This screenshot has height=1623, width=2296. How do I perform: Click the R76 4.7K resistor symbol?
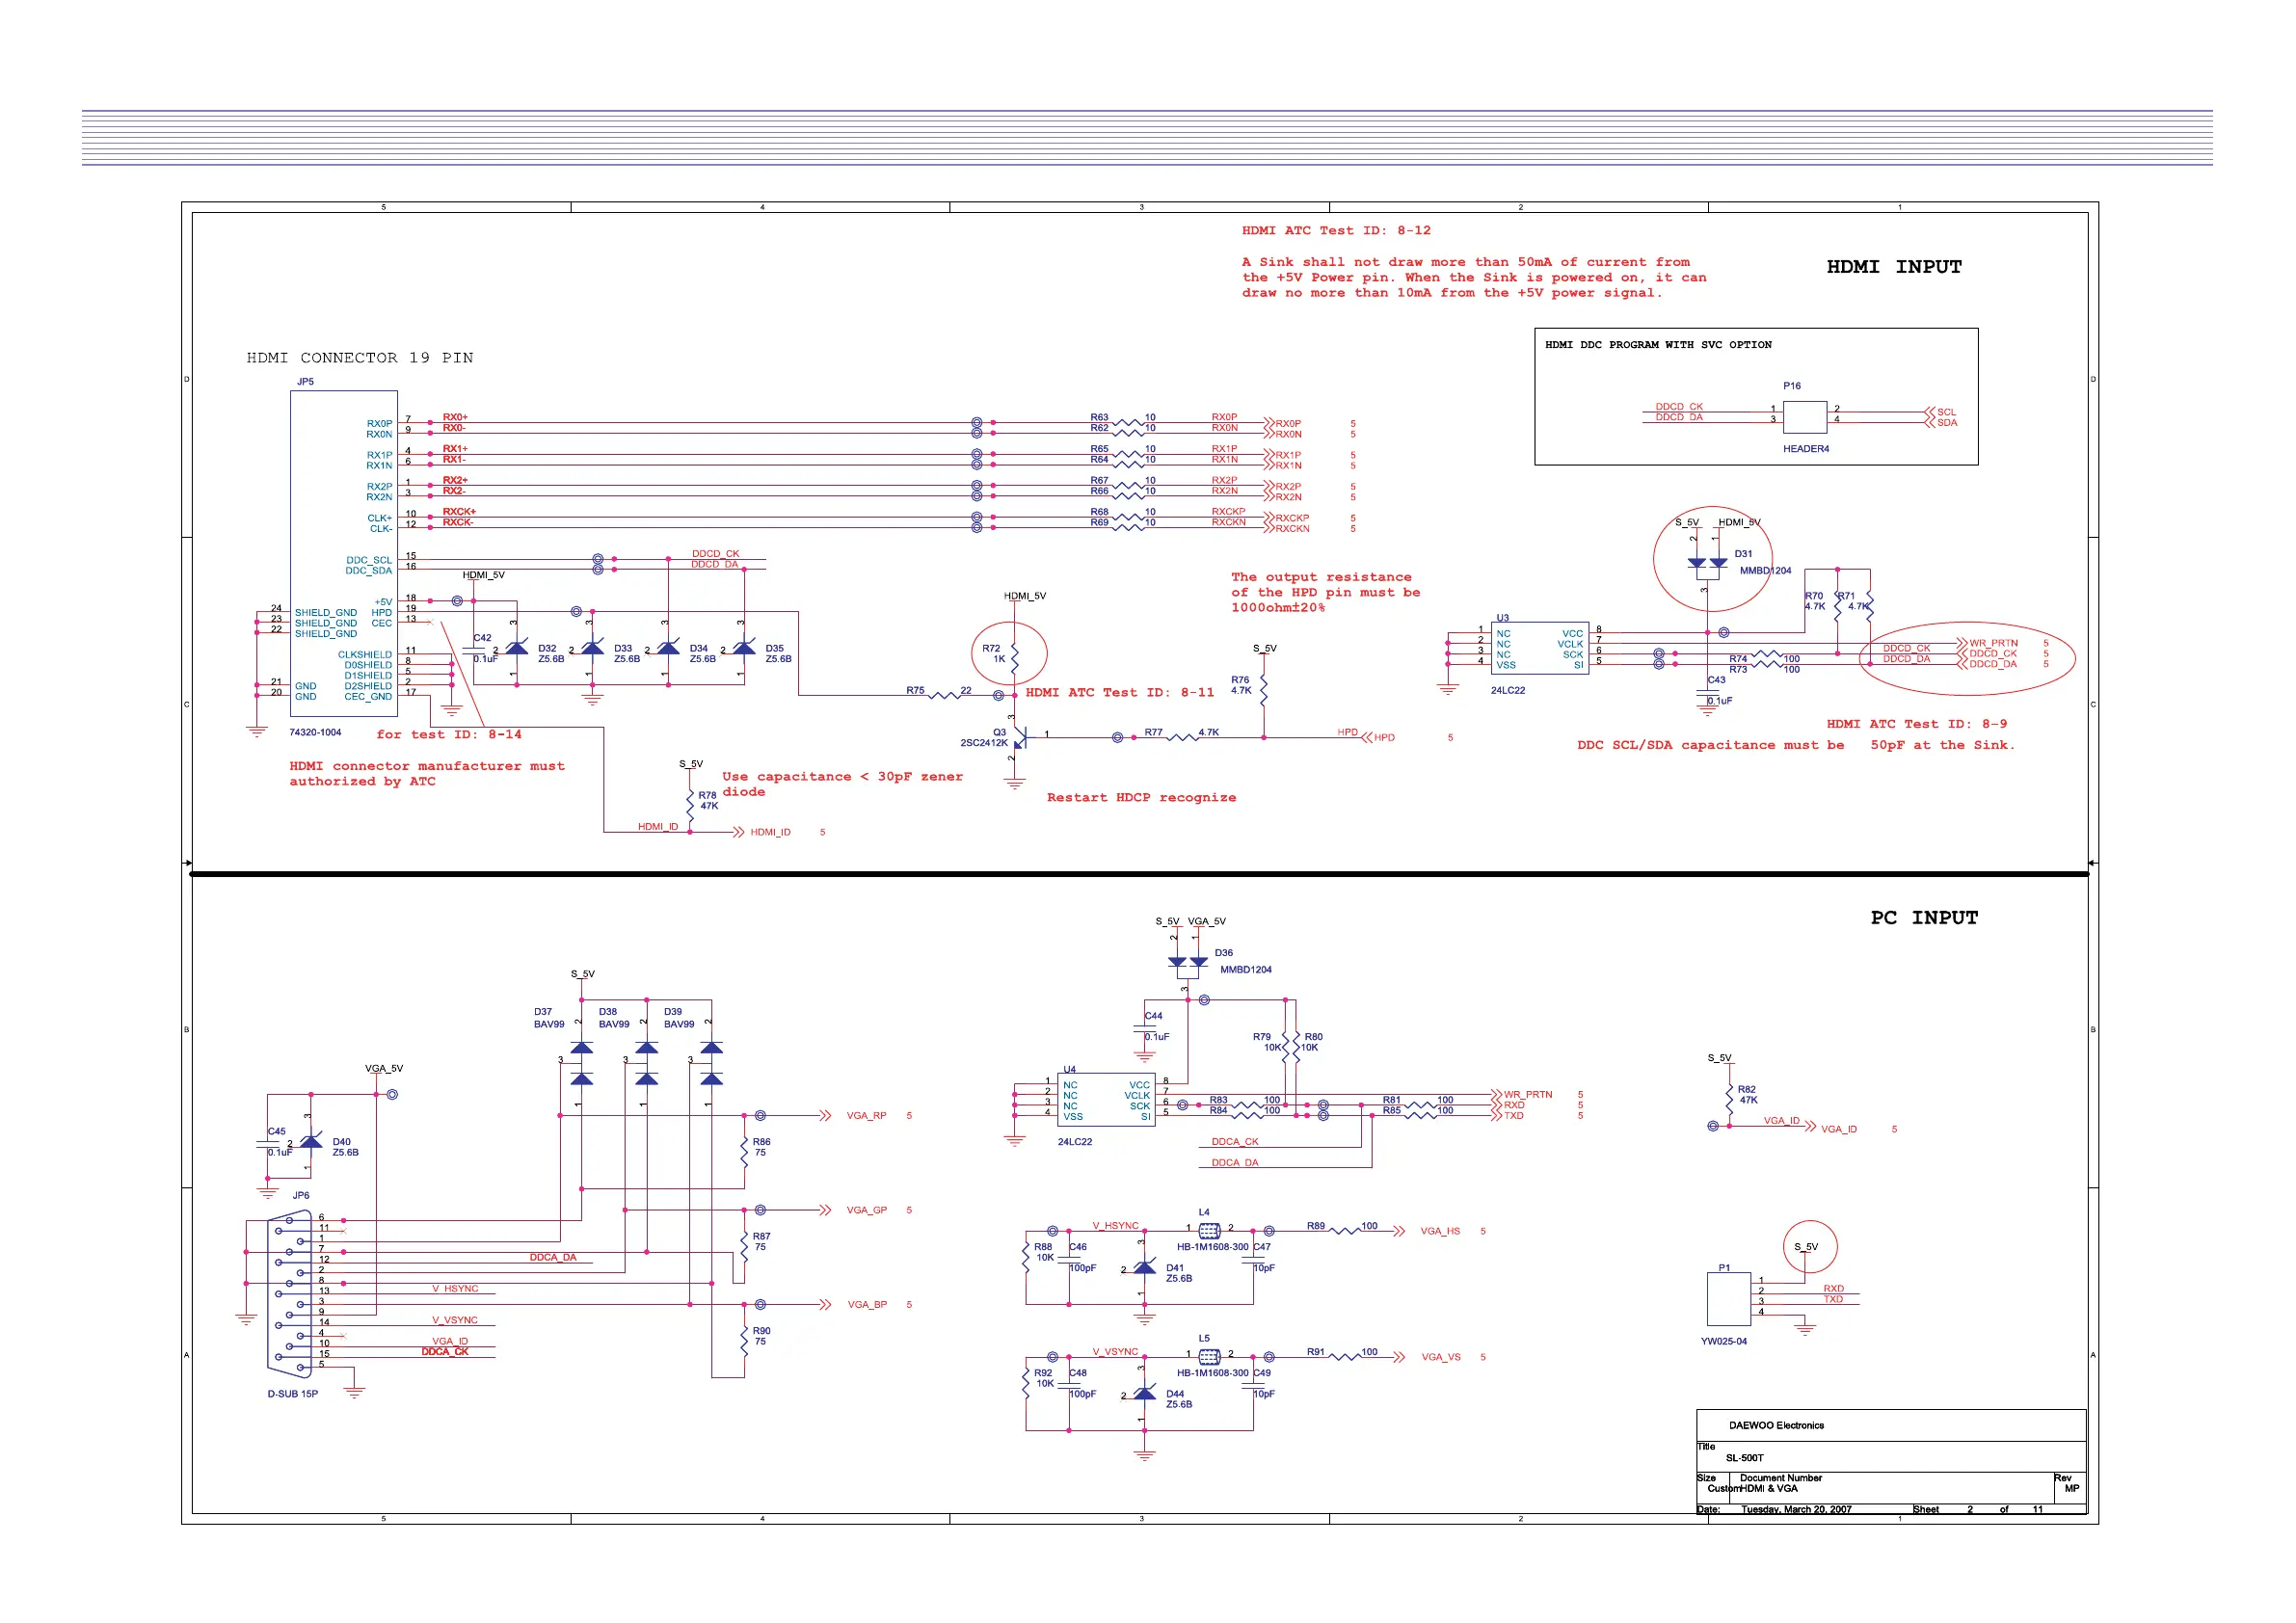[1263, 689]
